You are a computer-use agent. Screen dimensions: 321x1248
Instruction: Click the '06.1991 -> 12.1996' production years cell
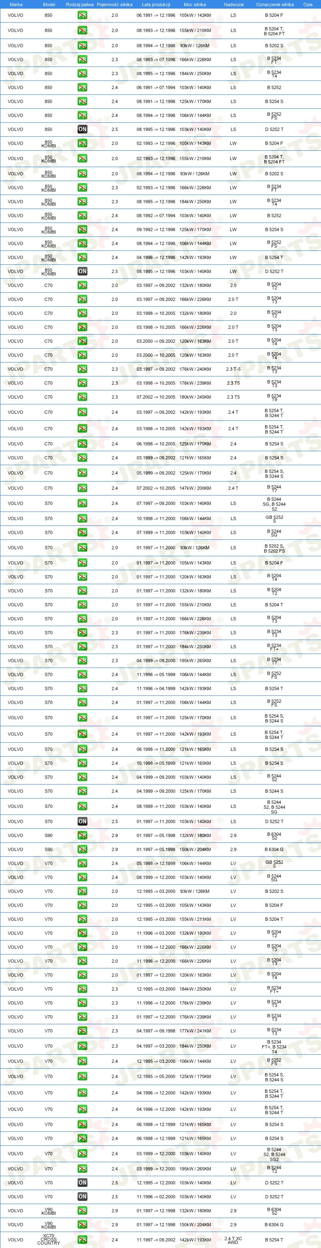click(x=156, y=15)
